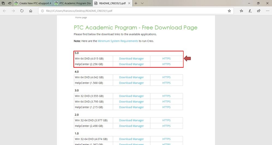Click the browser Forward arrow

click(13, 11)
